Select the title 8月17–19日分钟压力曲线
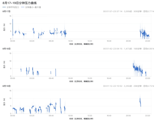156x122 pixels. (19, 3)
